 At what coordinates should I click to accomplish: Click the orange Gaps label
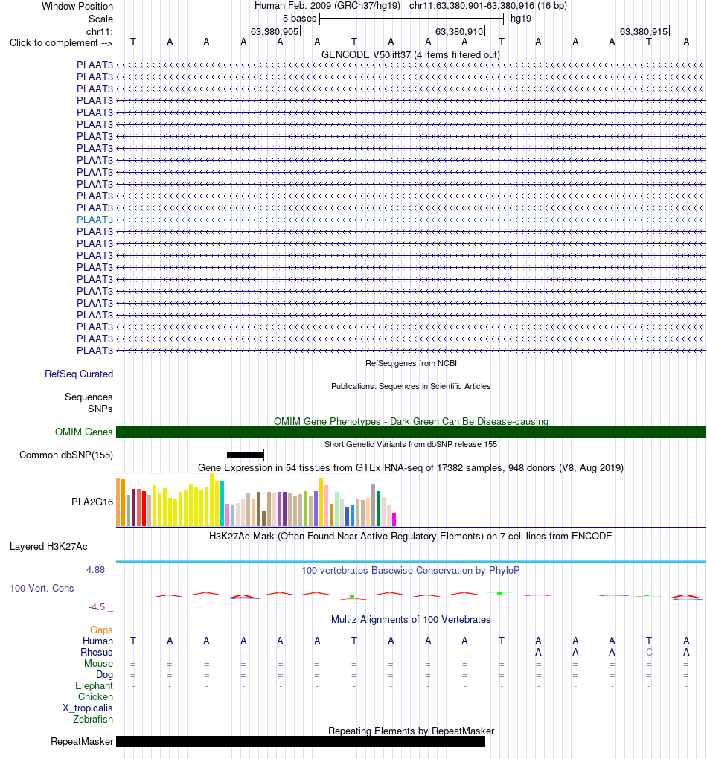(101, 630)
